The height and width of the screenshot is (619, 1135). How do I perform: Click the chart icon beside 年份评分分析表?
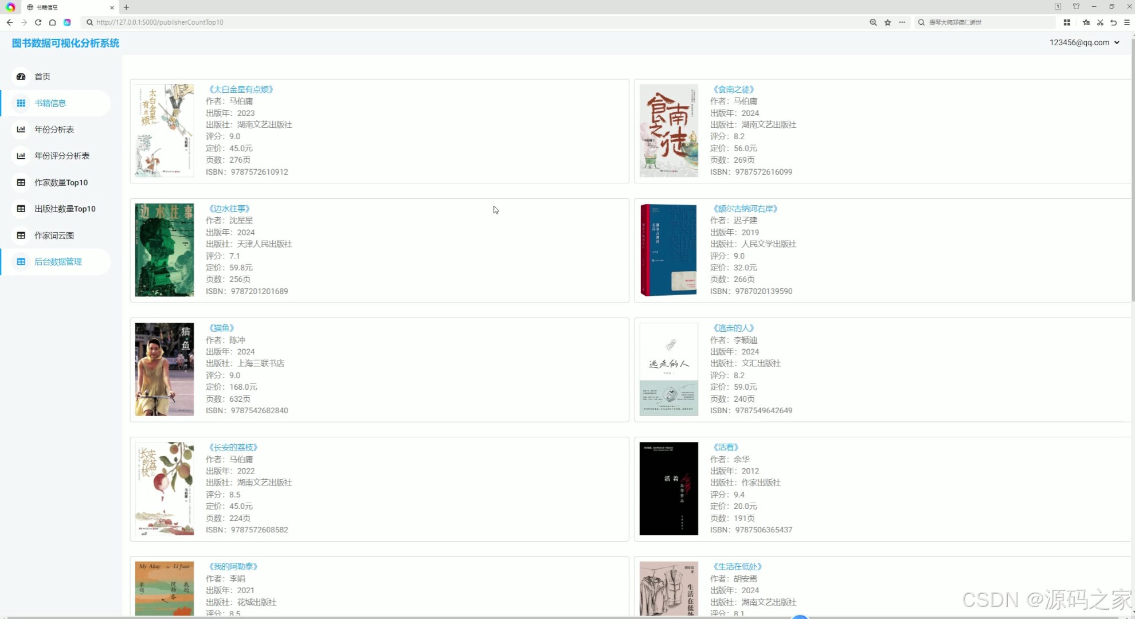(21, 156)
